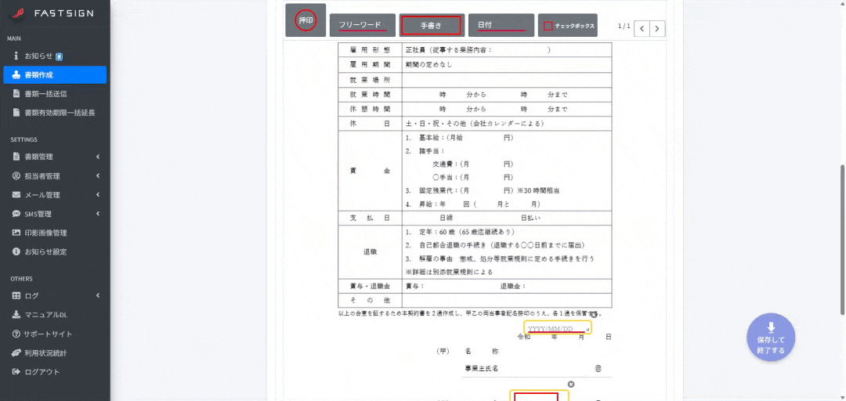The height and width of the screenshot is (401, 846).
Task: Click the YYYY/MM/DD date field
Action: pyautogui.click(x=558, y=328)
